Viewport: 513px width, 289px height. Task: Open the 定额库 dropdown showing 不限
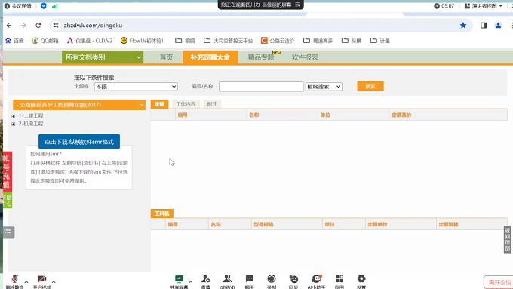[136, 87]
